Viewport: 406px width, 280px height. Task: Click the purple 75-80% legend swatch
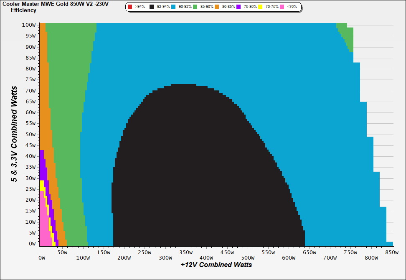tap(239, 7)
